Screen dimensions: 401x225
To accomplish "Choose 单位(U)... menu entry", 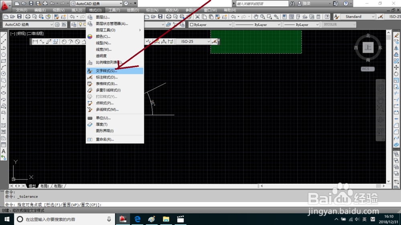I will [115, 118].
